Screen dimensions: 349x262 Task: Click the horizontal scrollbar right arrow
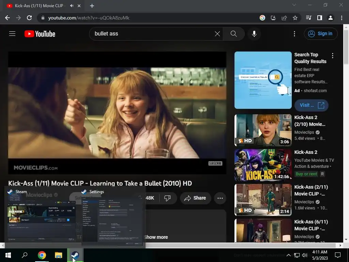coord(340,245)
